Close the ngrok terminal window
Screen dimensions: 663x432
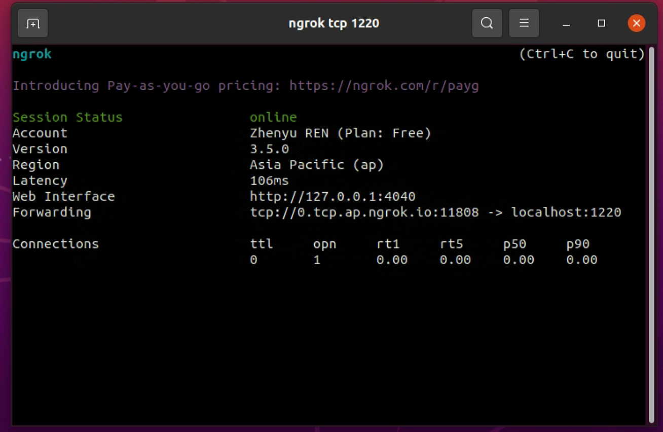pos(637,23)
